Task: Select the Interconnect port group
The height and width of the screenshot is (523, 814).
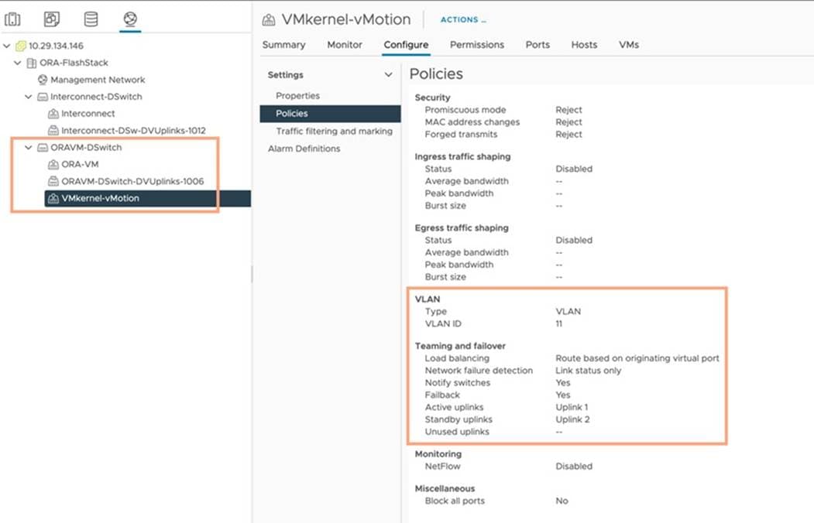Action: (88, 114)
